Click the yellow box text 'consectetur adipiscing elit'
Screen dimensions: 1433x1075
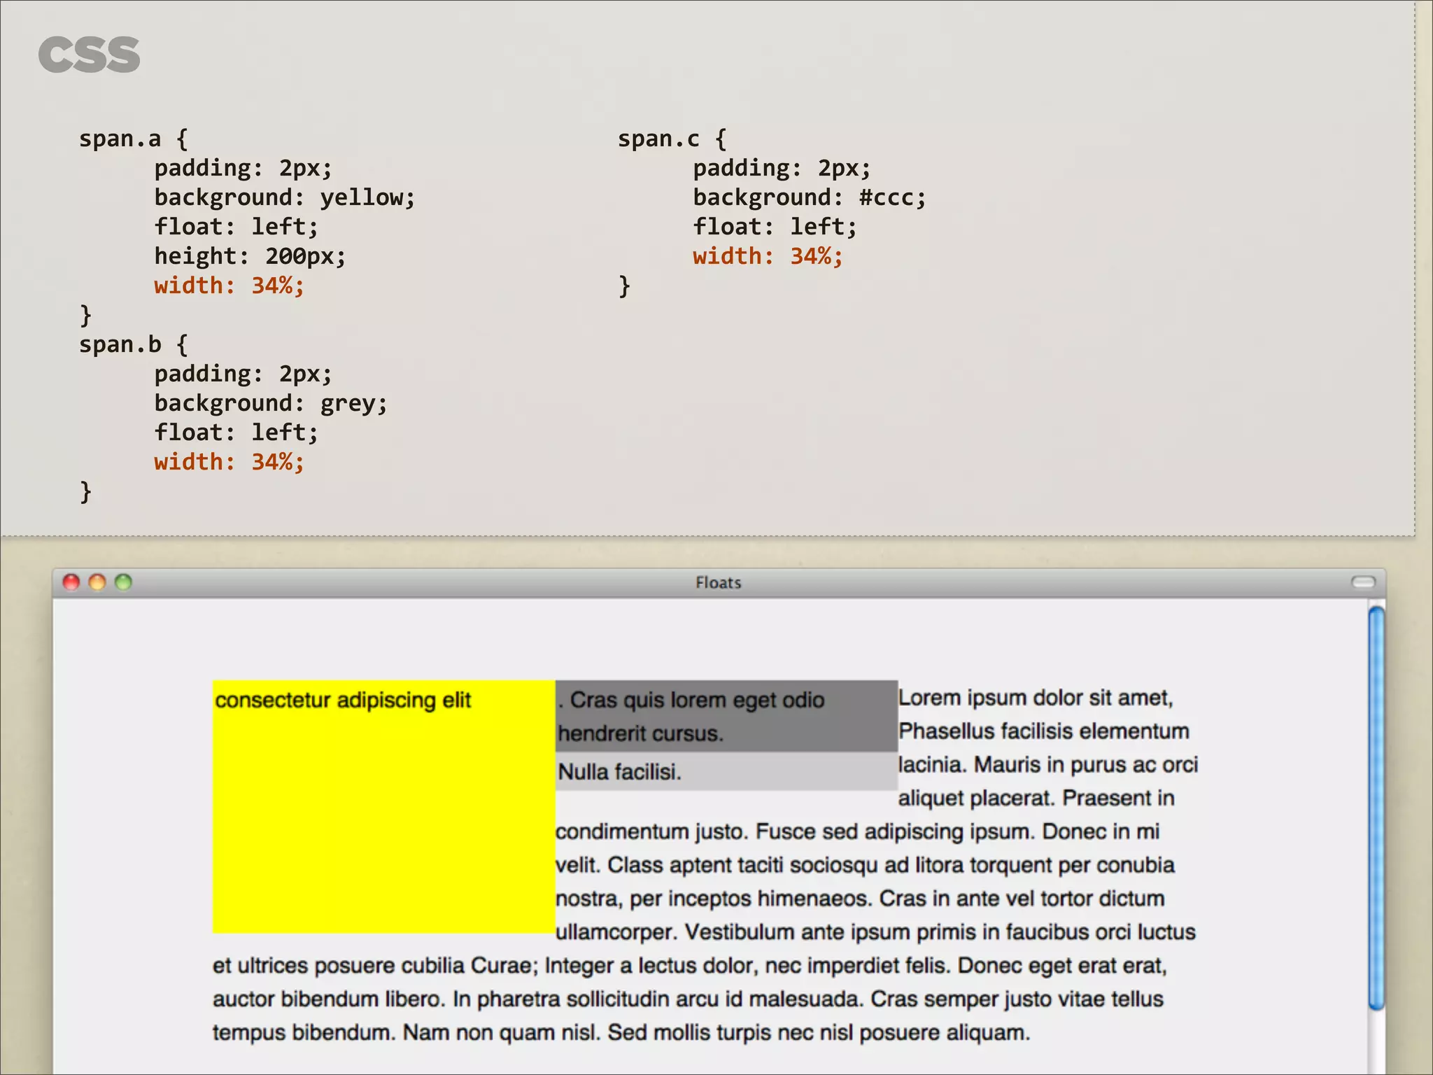[x=343, y=700]
